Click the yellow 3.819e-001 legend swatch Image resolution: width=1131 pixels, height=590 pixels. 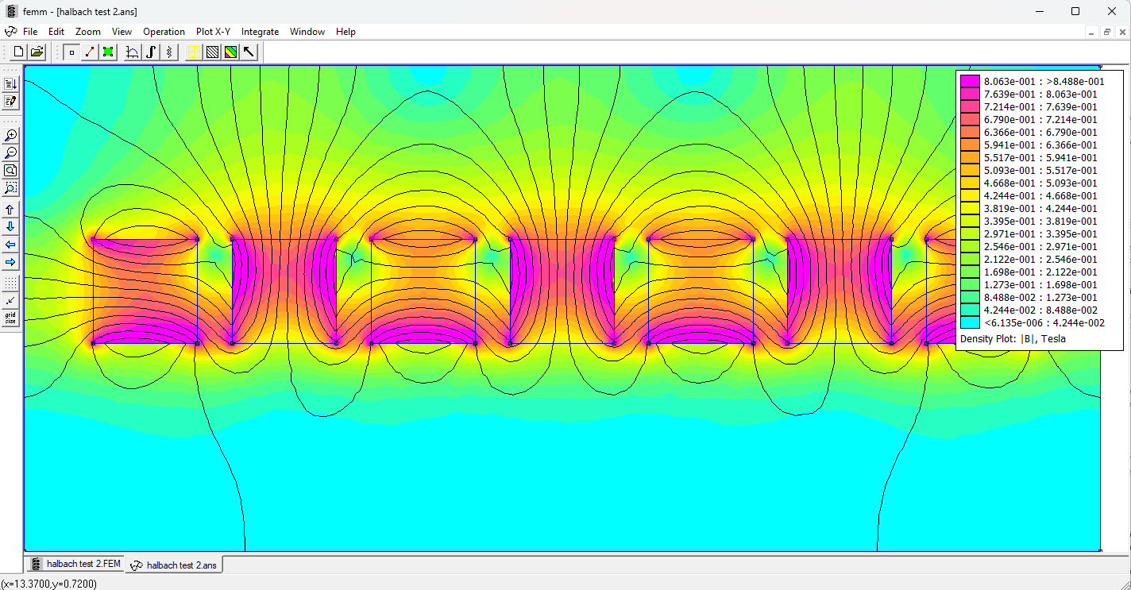[970, 208]
